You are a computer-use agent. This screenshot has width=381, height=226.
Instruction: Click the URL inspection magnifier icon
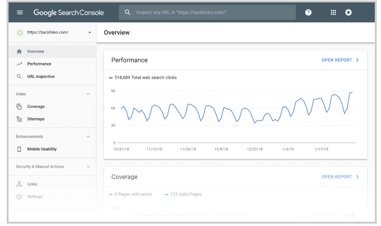point(19,76)
